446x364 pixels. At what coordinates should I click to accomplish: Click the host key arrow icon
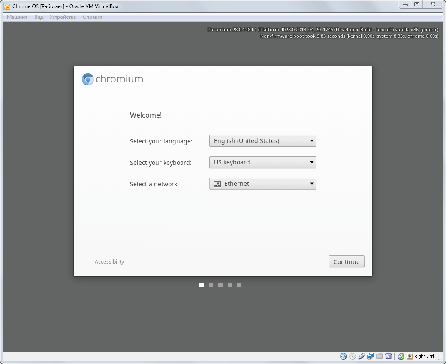tap(410, 356)
